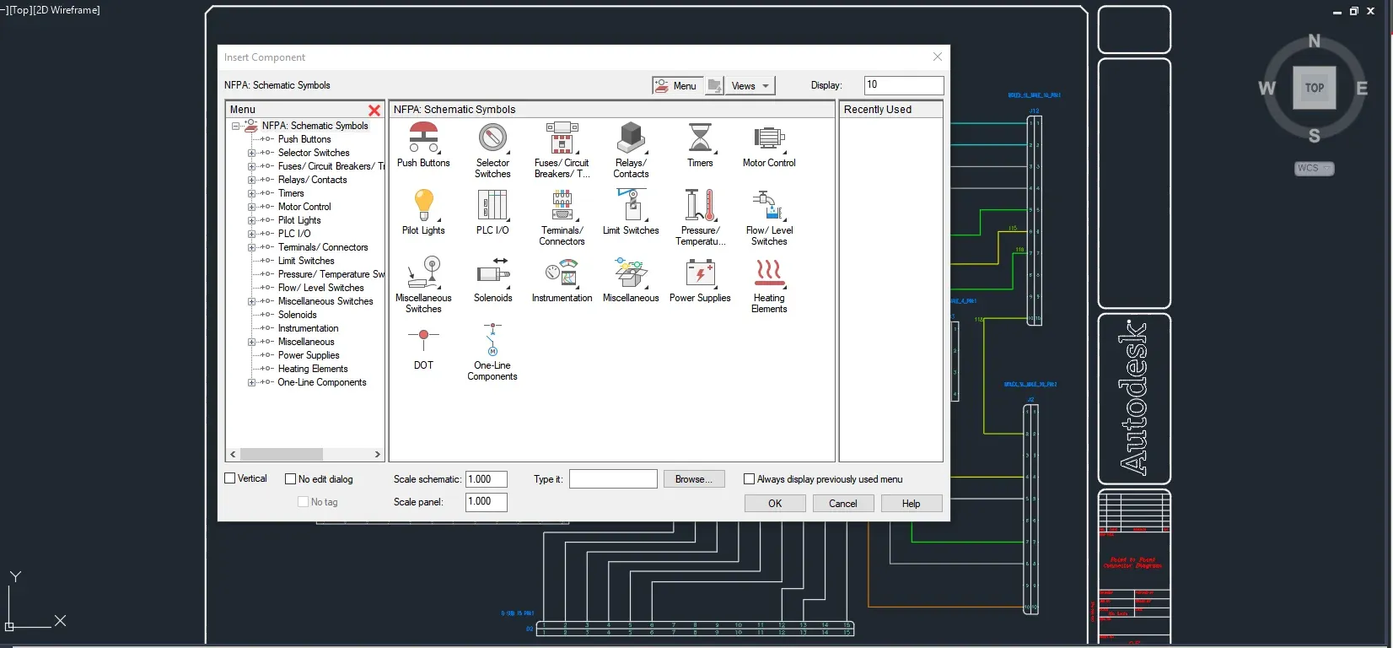Click the E compass direction on ViewCube
Image resolution: width=1393 pixels, height=648 pixels.
[x=1362, y=88]
